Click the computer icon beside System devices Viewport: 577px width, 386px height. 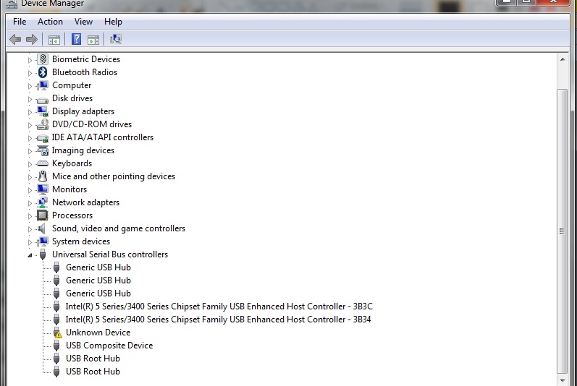pos(43,241)
